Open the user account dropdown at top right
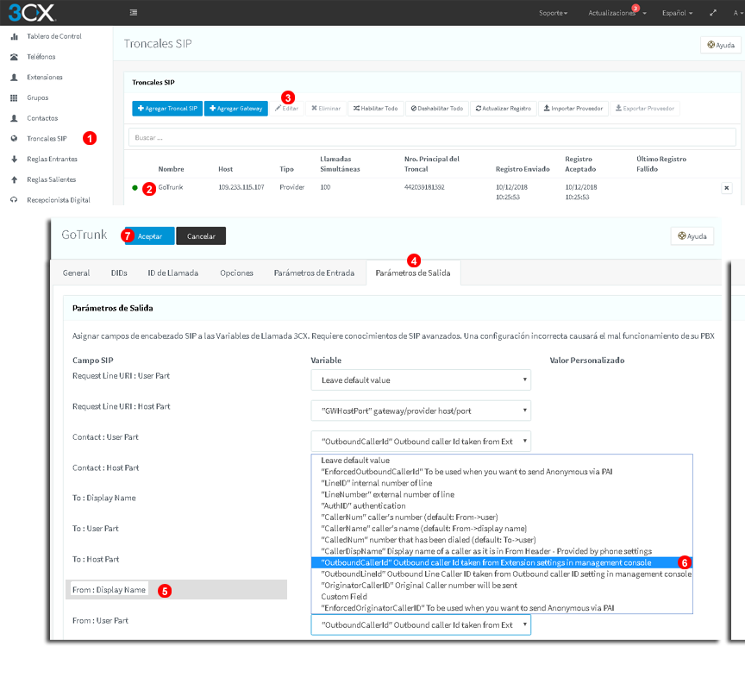 click(738, 13)
